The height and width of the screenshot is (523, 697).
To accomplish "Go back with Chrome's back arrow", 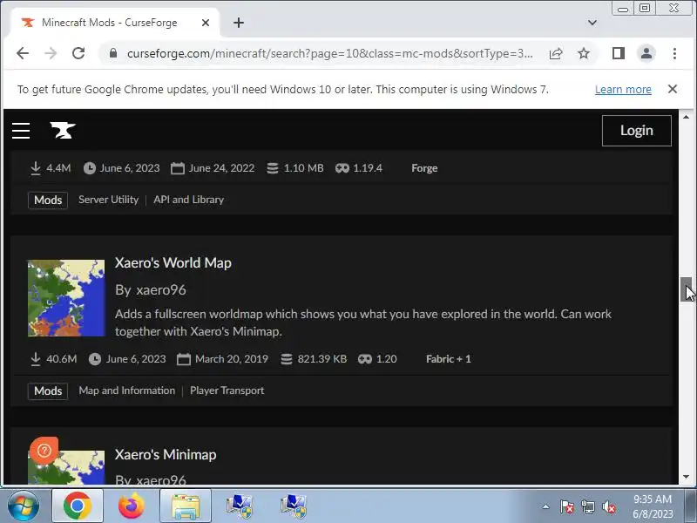I will [x=23, y=53].
